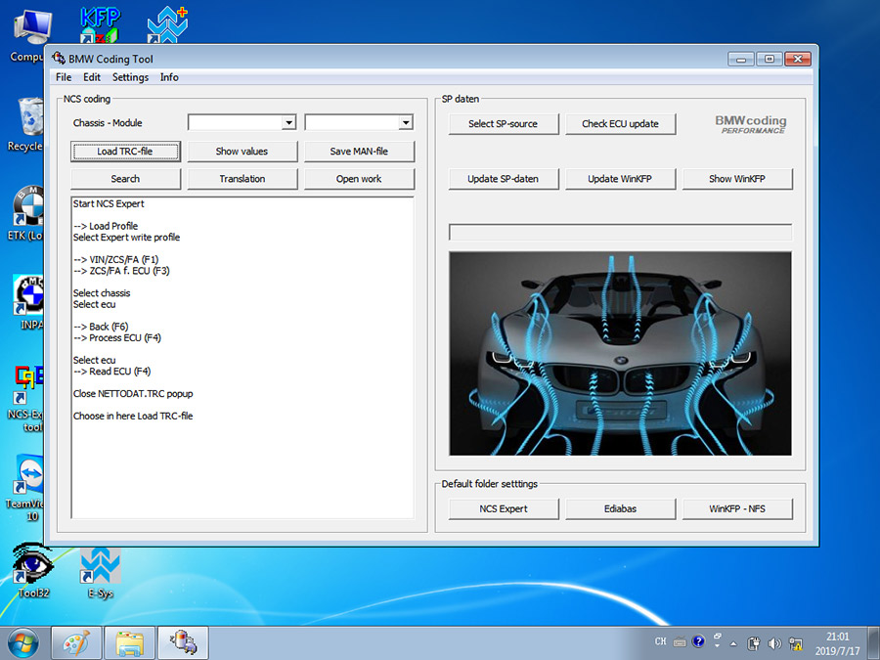Click the '--> Process ECU (F4)' line
The image size is (880, 660).
[116, 338]
